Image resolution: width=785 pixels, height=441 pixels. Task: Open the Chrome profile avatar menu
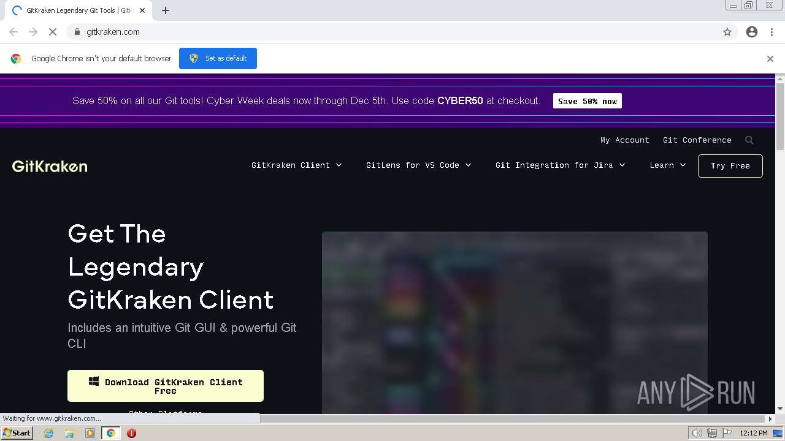tap(752, 32)
